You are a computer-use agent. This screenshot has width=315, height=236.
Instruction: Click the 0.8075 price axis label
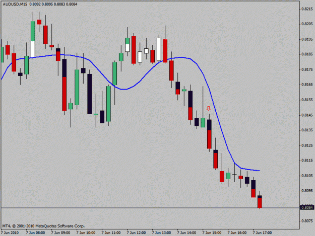[x=307, y=221]
